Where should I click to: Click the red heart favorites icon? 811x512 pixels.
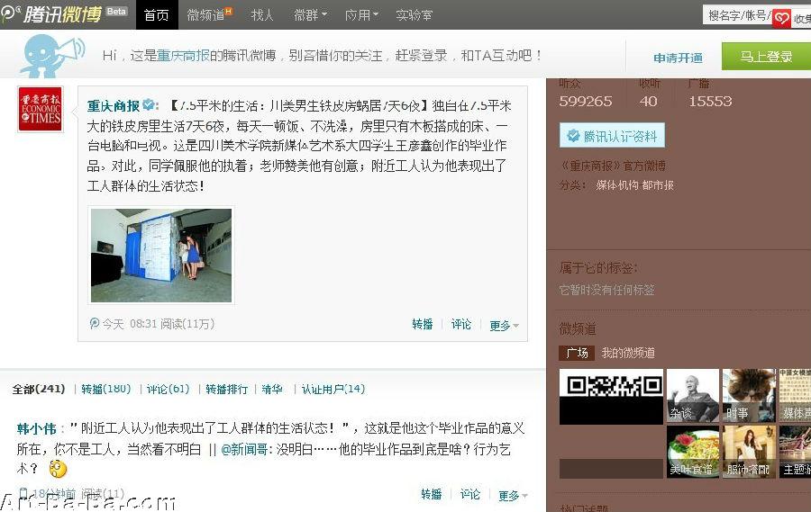(x=781, y=19)
